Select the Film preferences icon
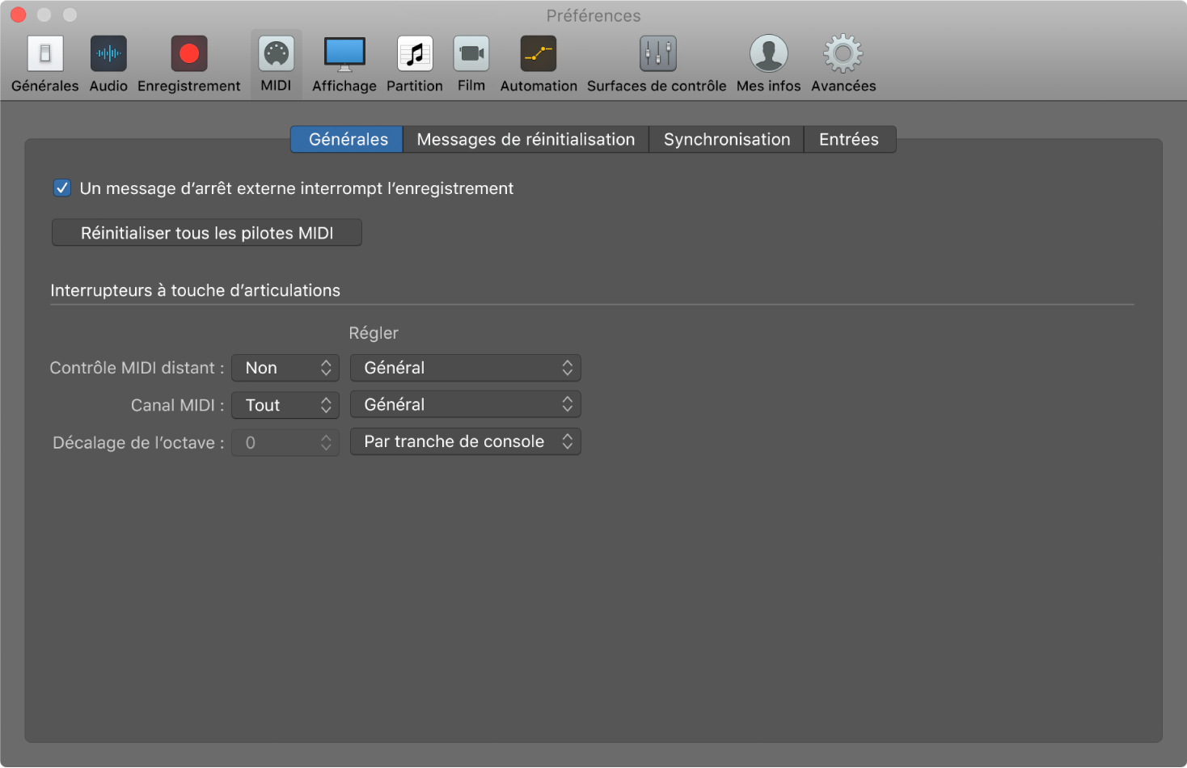The height and width of the screenshot is (768, 1187). [x=471, y=55]
